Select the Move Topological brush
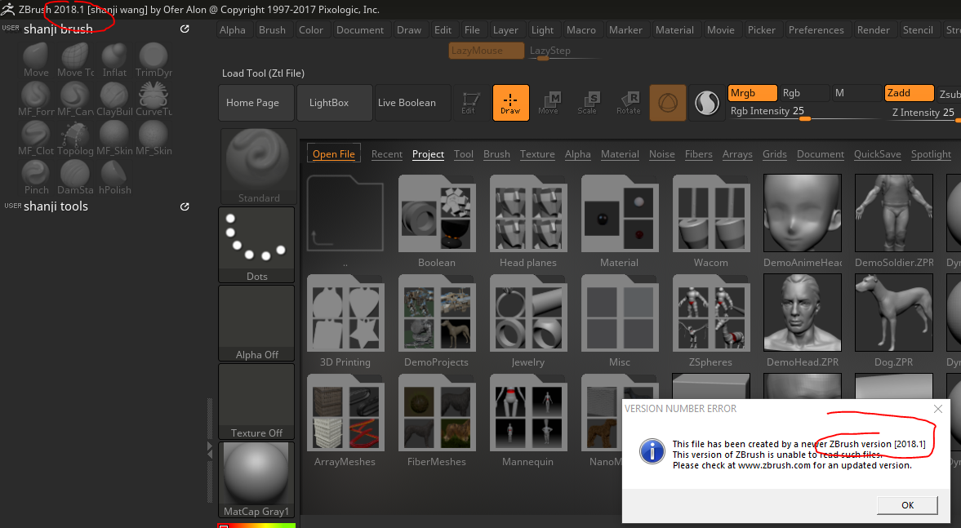Viewport: 961px width, 528px height. coord(75,60)
